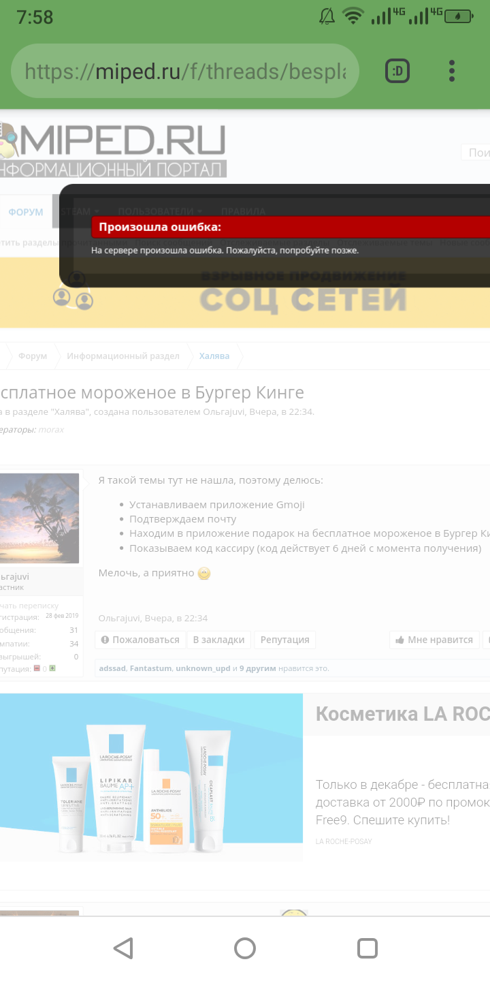This screenshot has height=981, width=490.
Task: Open moderator morax profile link
Action: tap(51, 430)
